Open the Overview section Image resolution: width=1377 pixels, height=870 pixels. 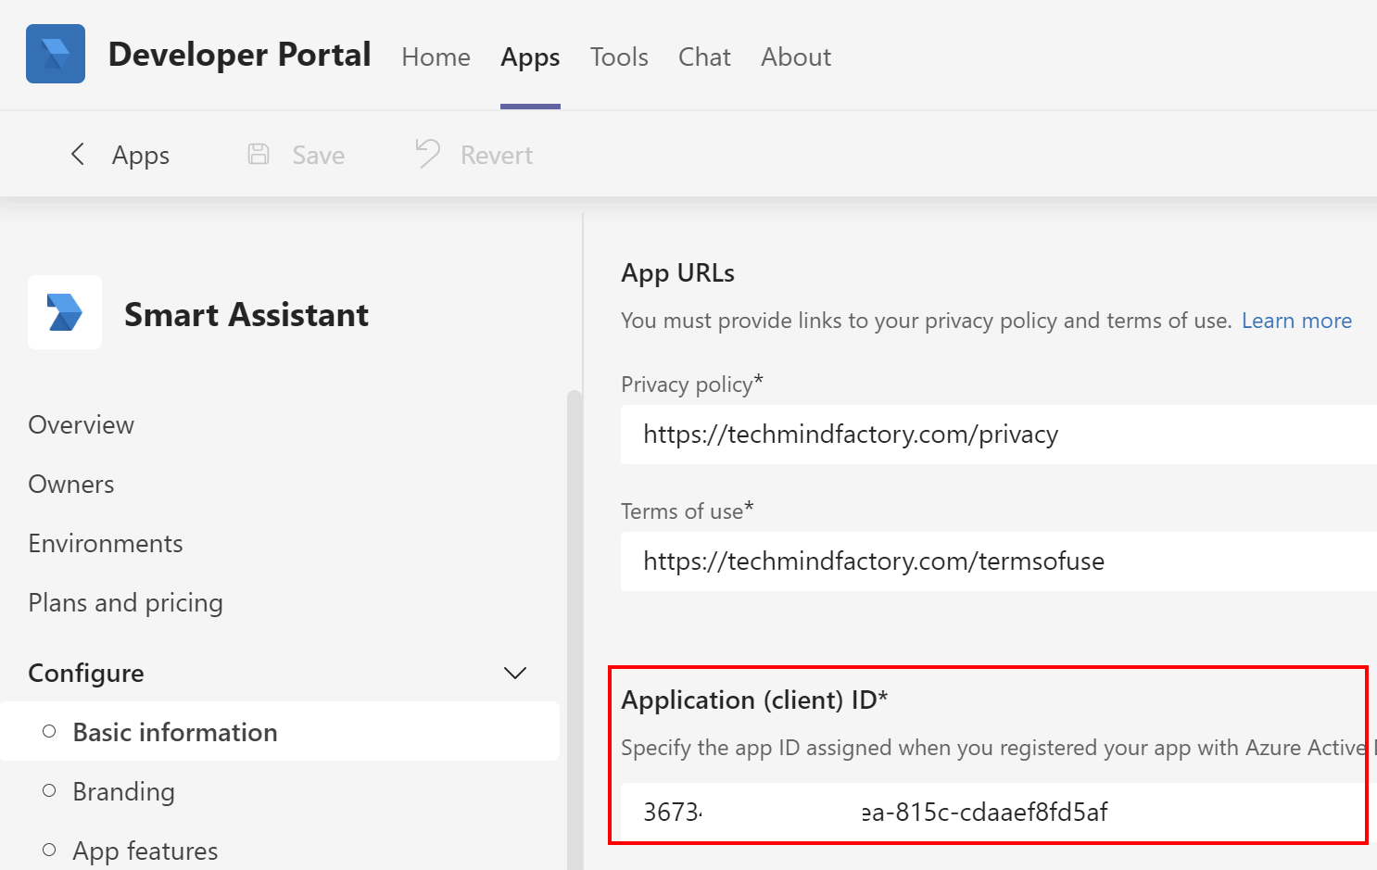coord(82,424)
